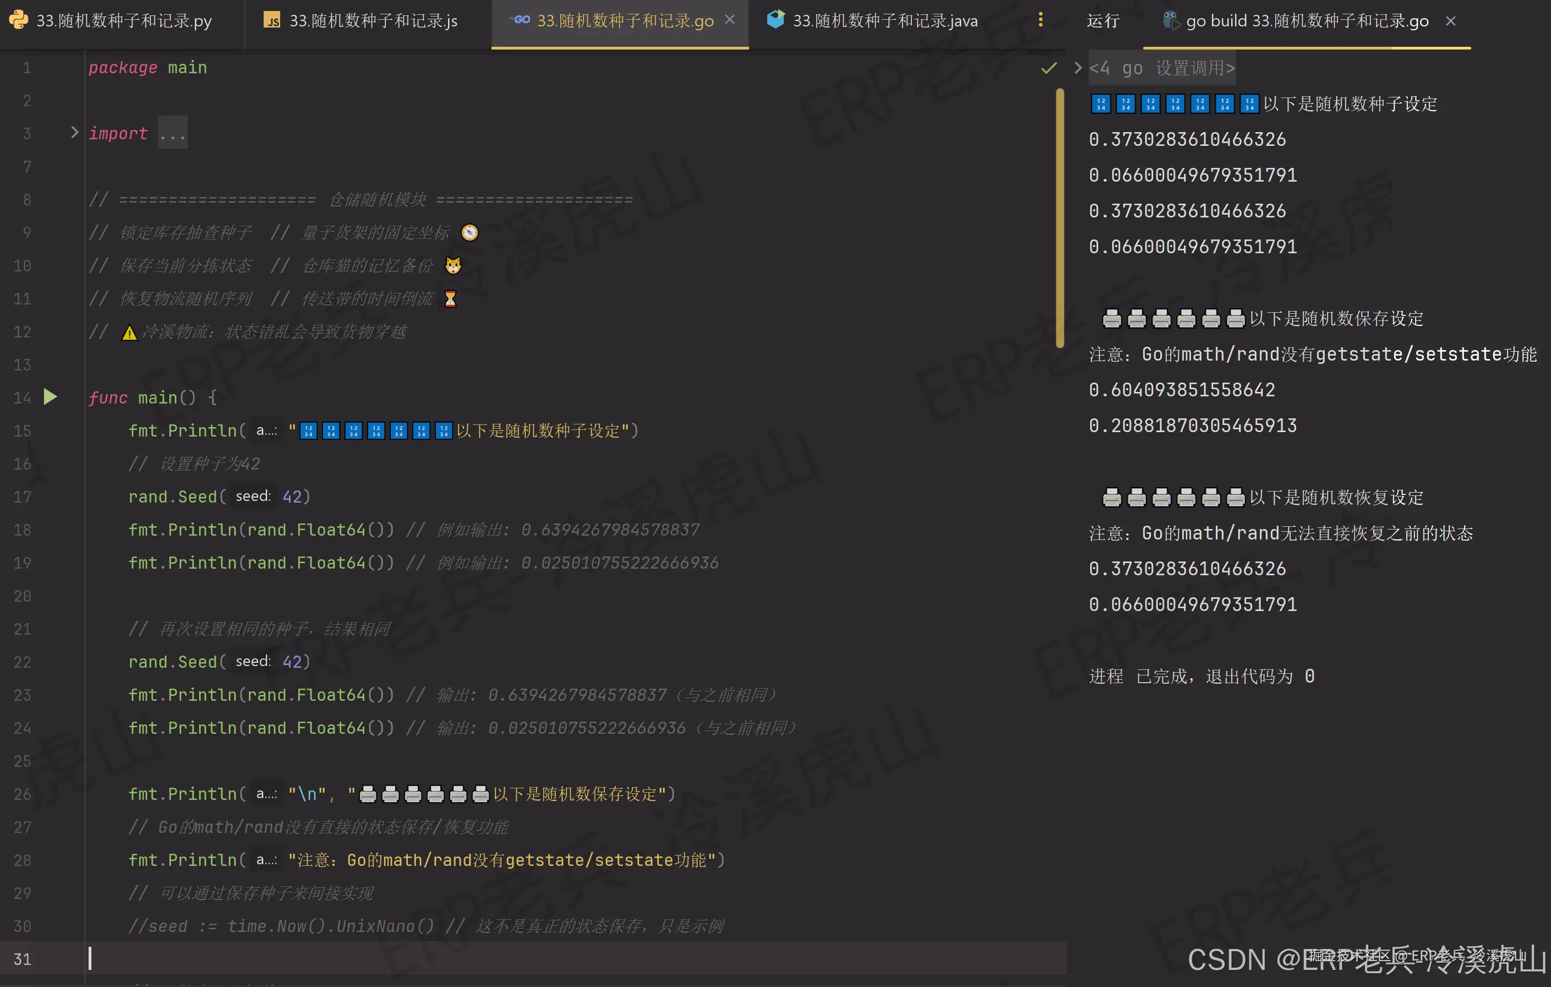The width and height of the screenshot is (1551, 987).
Task: Click the JS file icon on the .js tab
Action: tap(272, 20)
